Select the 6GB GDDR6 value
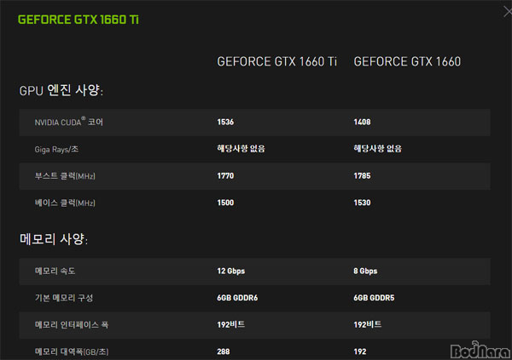The height and width of the screenshot is (360, 512). tap(237, 298)
